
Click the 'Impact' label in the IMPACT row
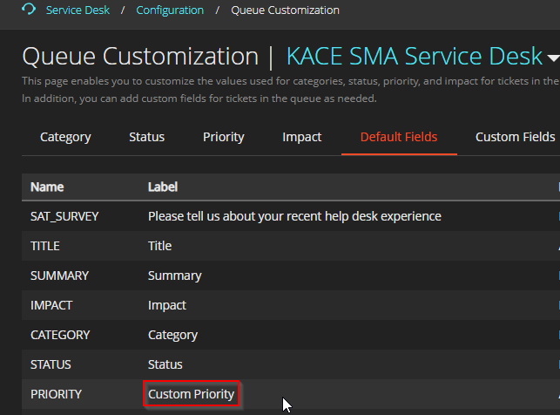coord(167,305)
